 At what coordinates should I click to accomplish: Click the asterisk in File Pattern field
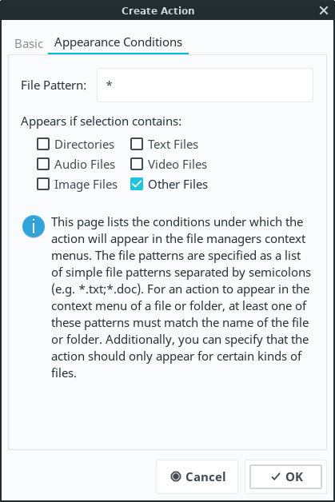click(110, 84)
